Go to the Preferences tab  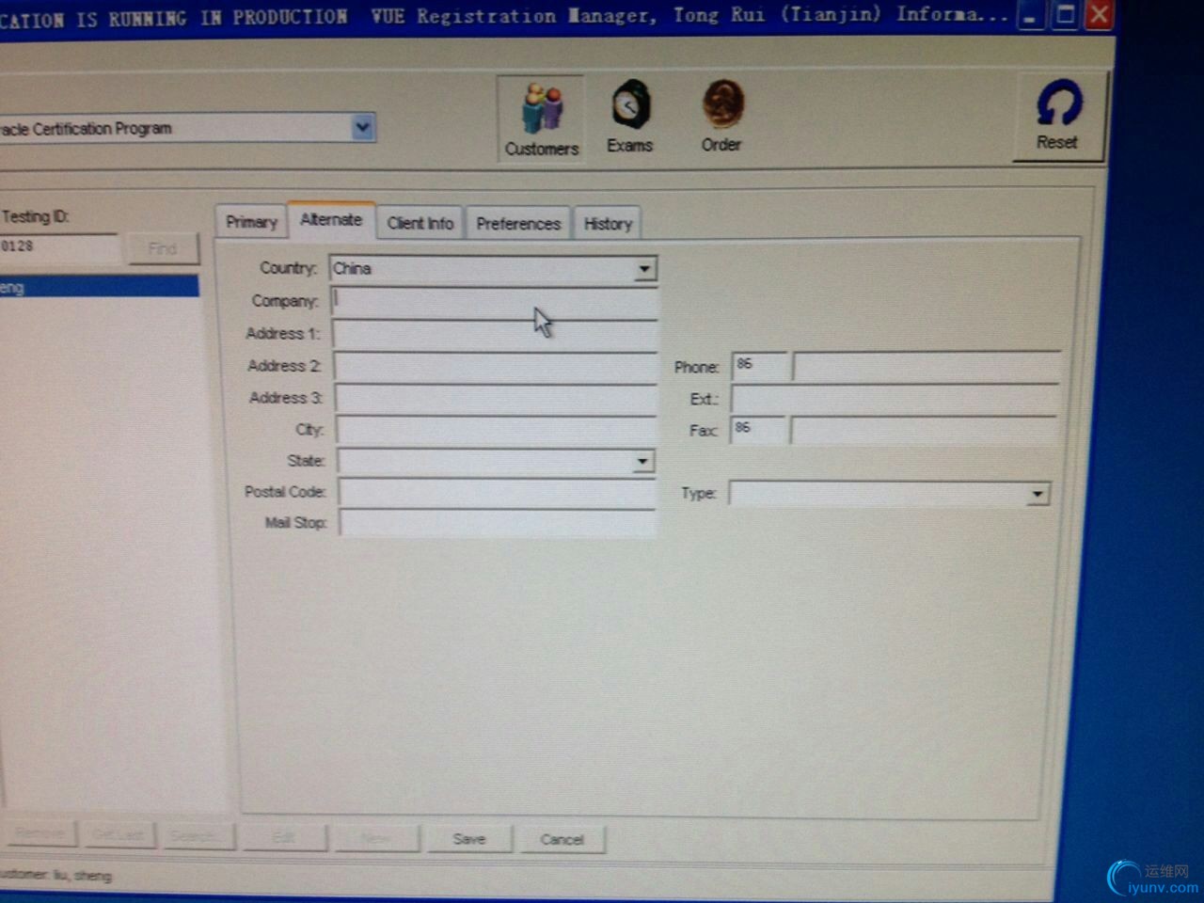(x=518, y=224)
